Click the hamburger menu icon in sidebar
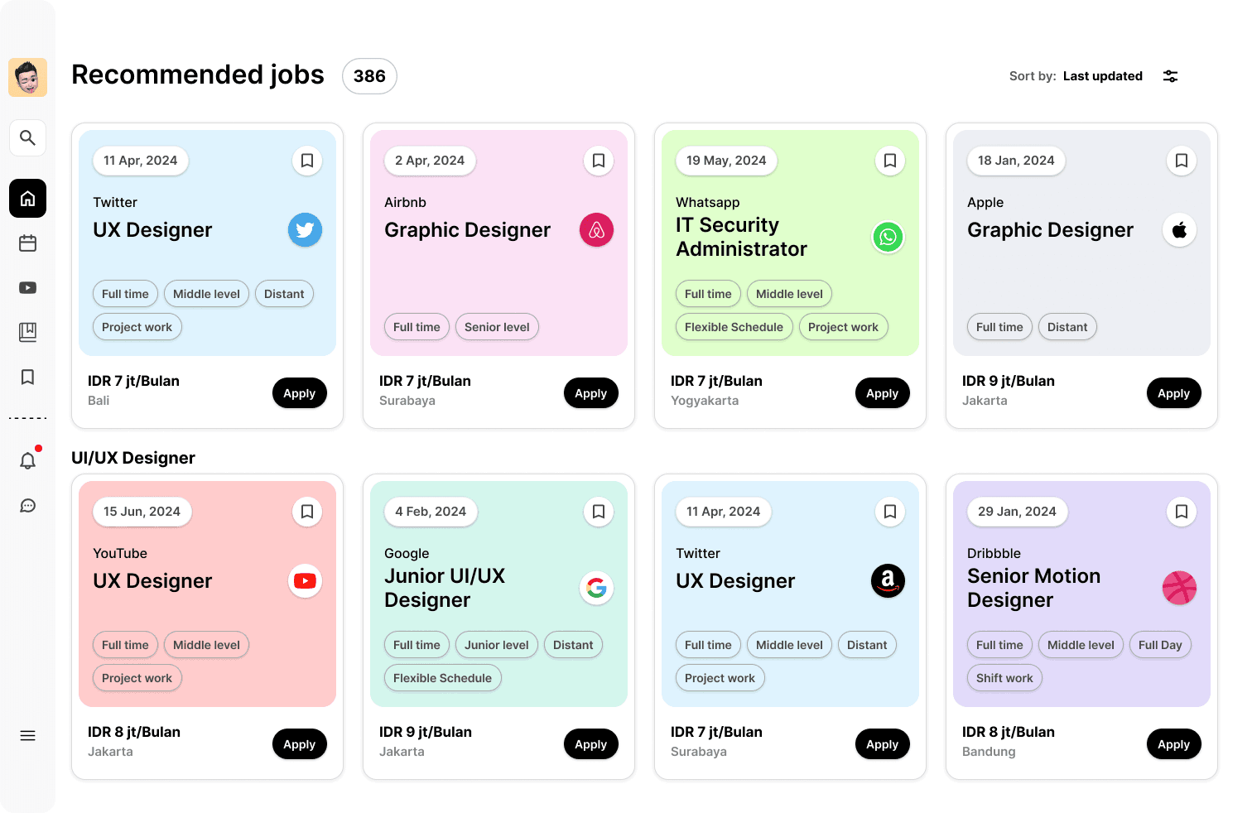The image size is (1252, 813). click(27, 736)
